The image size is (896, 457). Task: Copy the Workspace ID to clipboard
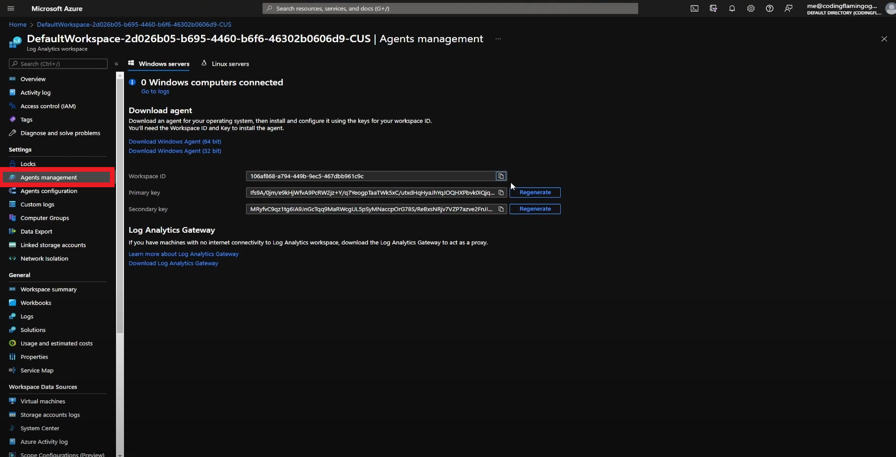coord(501,176)
